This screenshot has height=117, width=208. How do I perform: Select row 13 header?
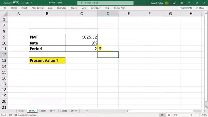click(4, 60)
